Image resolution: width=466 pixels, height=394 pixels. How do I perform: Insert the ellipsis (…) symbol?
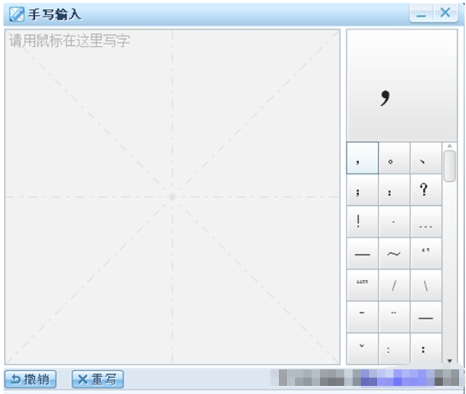[426, 222]
